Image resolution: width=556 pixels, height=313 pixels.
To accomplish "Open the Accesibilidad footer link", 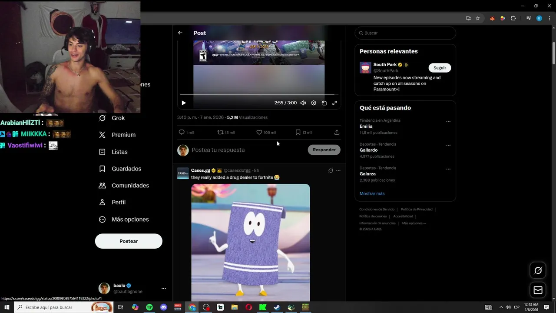I will tap(403, 216).
